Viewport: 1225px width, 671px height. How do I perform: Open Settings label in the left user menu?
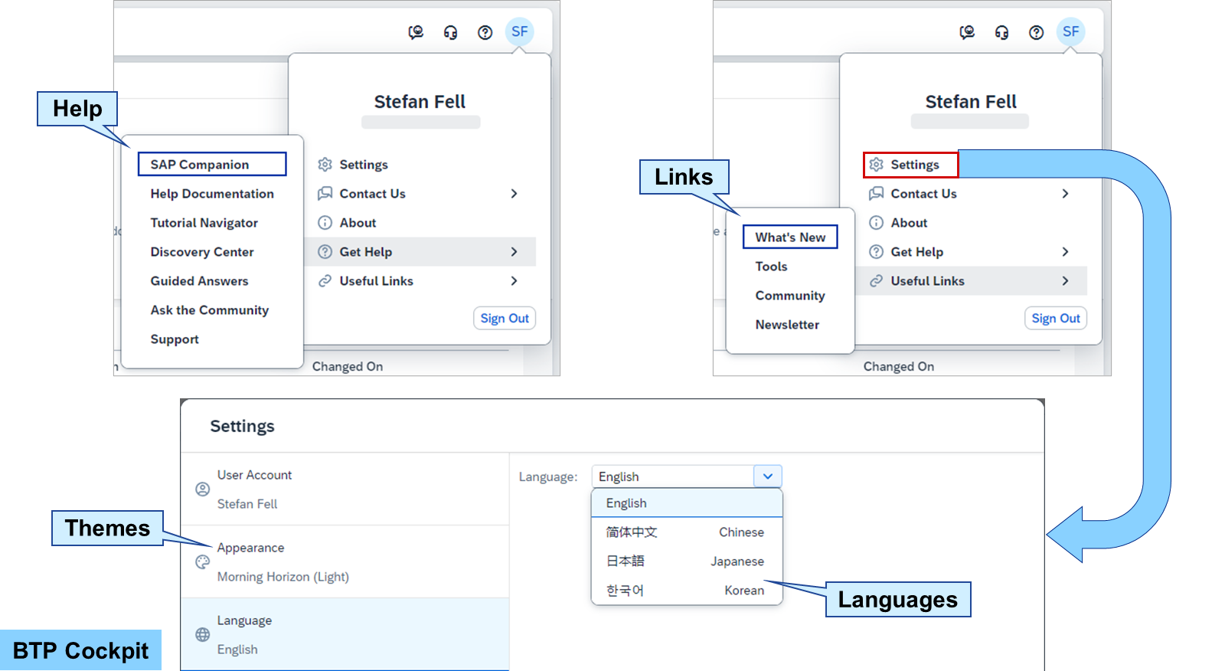[364, 165]
